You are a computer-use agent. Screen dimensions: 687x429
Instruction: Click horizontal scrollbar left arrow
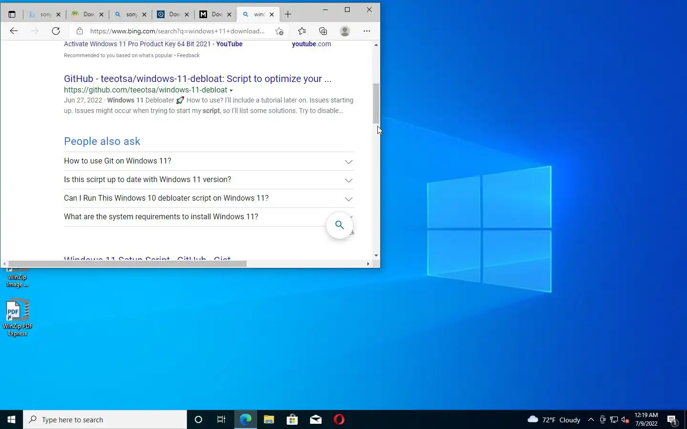tap(4, 264)
